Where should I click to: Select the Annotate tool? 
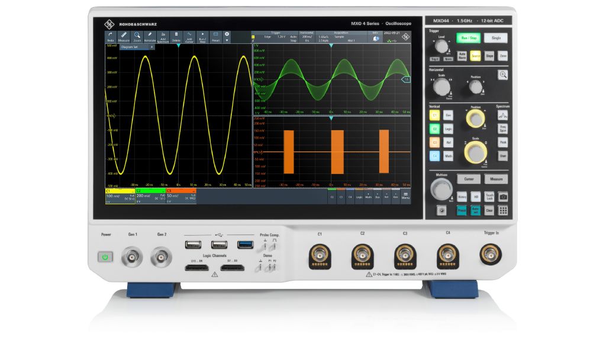[150, 37]
